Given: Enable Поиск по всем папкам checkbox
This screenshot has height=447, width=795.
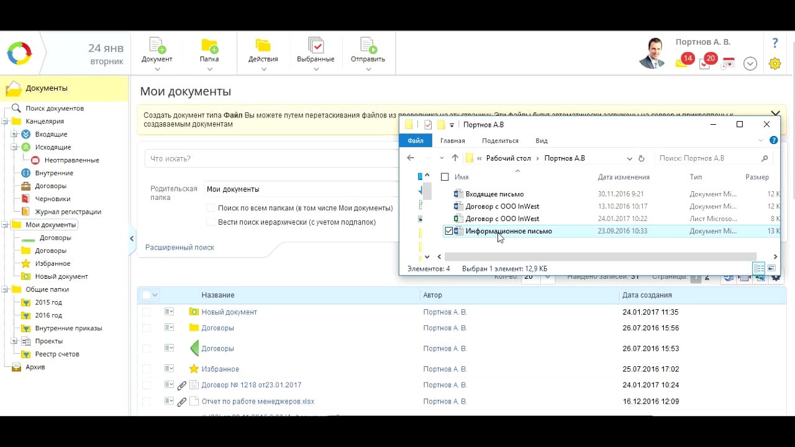Looking at the screenshot, I should [211, 208].
